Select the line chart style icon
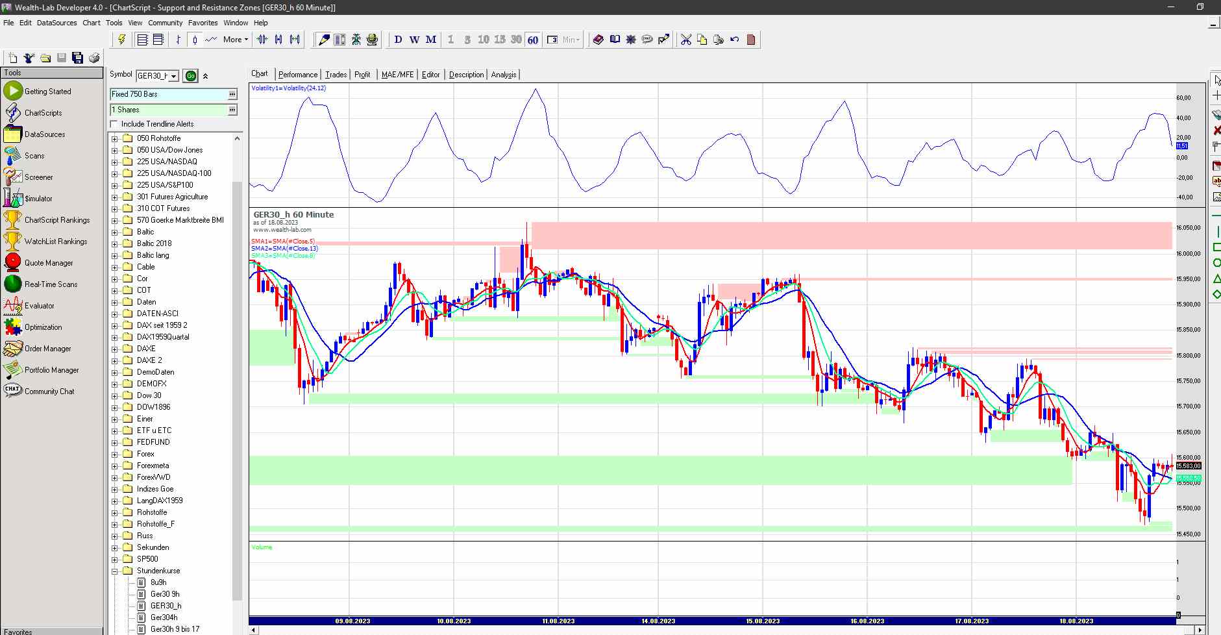1221x635 pixels. (x=211, y=40)
